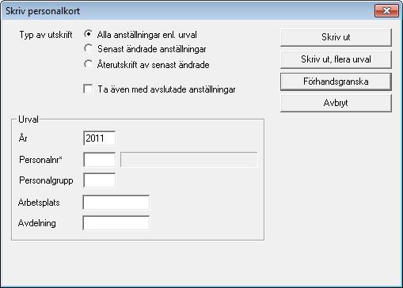403x288 pixels.
Task: Cancel the dialog with Avbryt
Action: [x=336, y=103]
